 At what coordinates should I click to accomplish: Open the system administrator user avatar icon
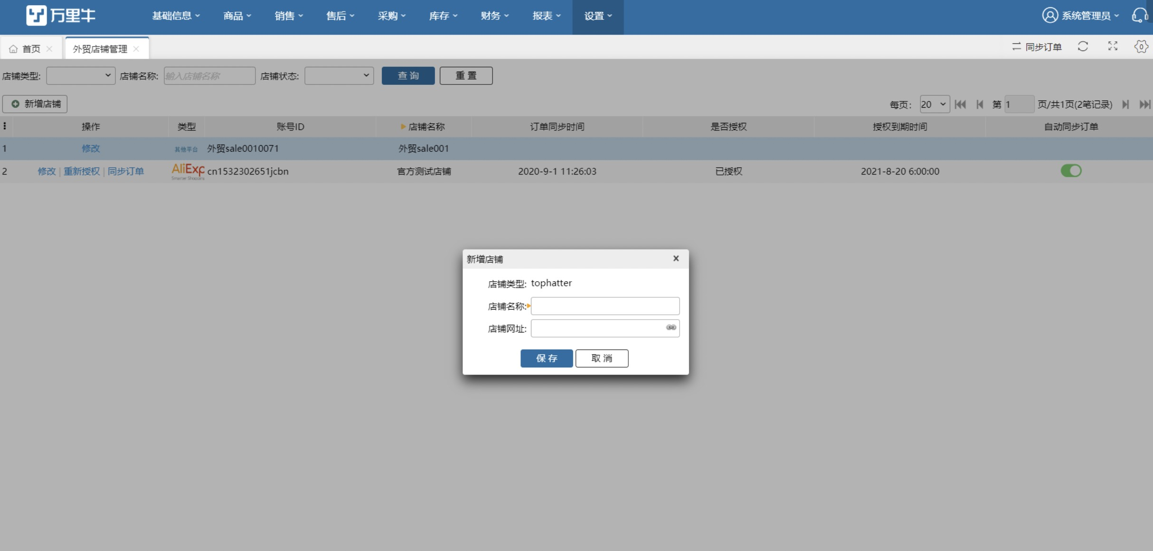(1050, 16)
